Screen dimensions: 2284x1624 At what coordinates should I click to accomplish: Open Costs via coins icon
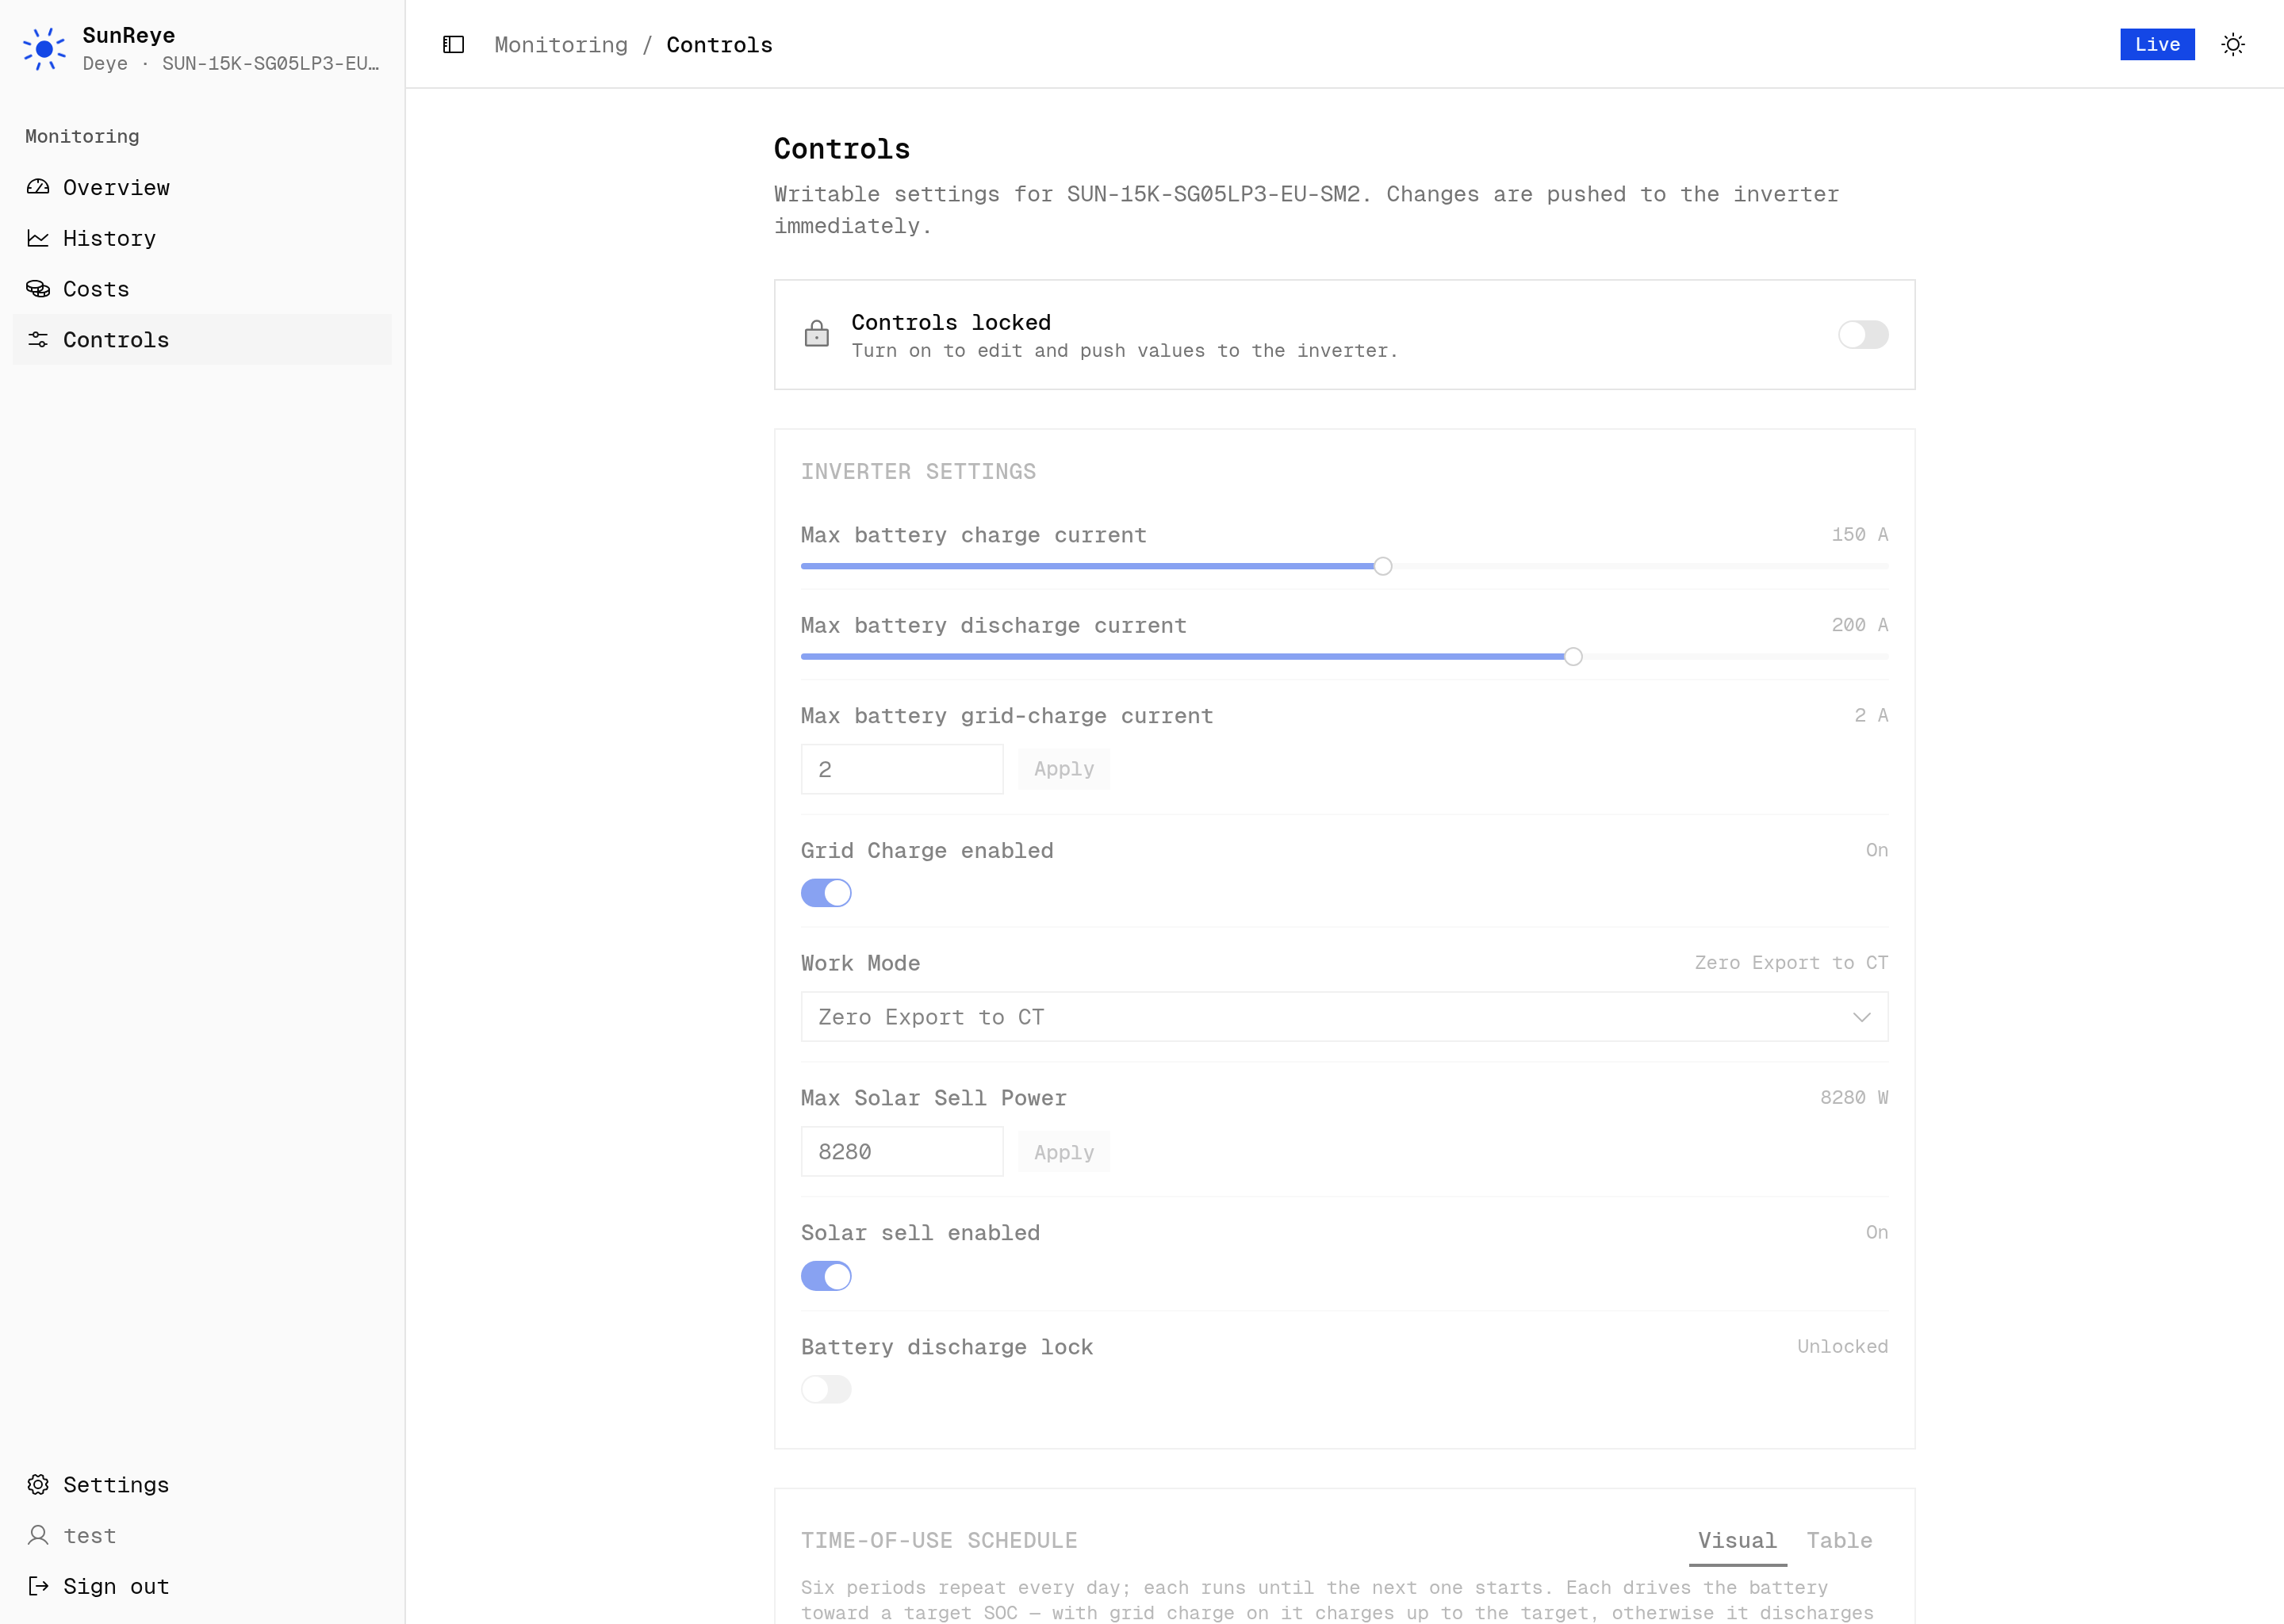pyautogui.click(x=38, y=289)
